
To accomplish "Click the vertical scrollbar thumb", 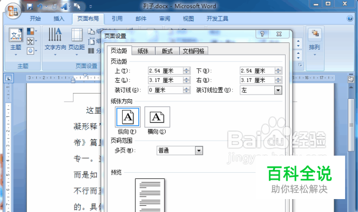I will 351,125.
